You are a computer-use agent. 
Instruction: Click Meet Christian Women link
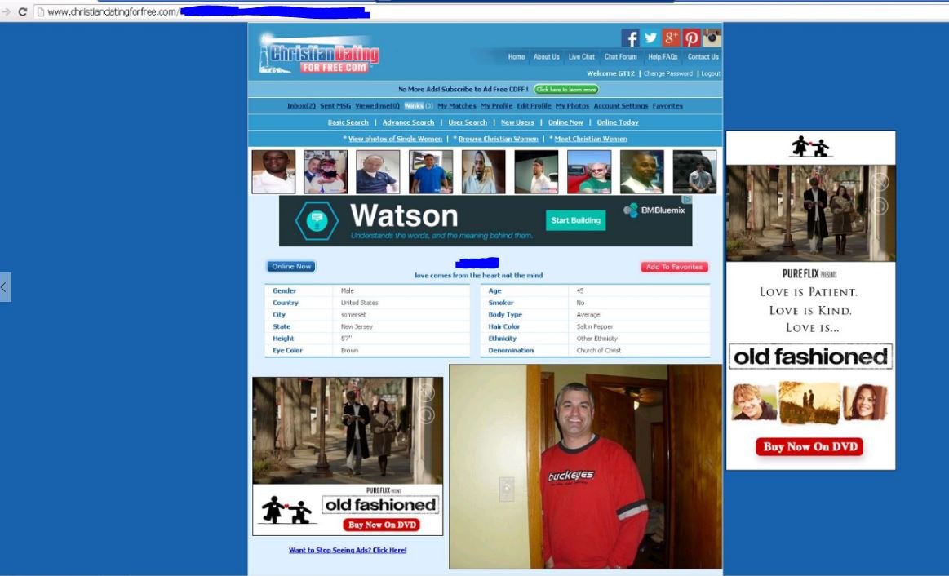591,139
